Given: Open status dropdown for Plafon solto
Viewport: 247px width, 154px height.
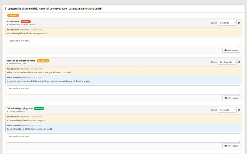Looking at the screenshot, I should pyautogui.click(x=227, y=23).
